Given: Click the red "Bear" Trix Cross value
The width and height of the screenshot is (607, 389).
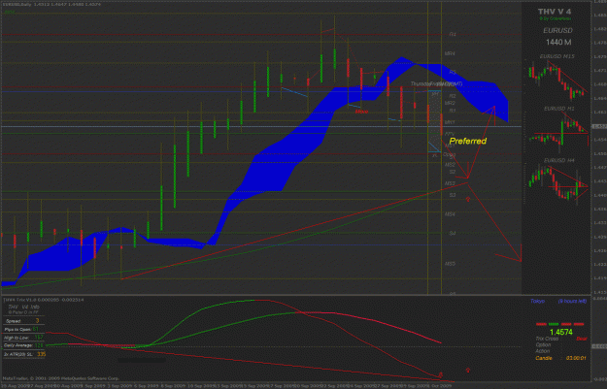Looking at the screenshot, I should [x=582, y=339].
